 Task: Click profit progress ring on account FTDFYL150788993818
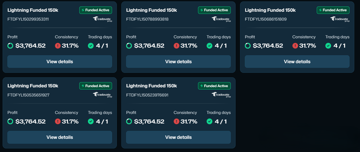(129, 46)
